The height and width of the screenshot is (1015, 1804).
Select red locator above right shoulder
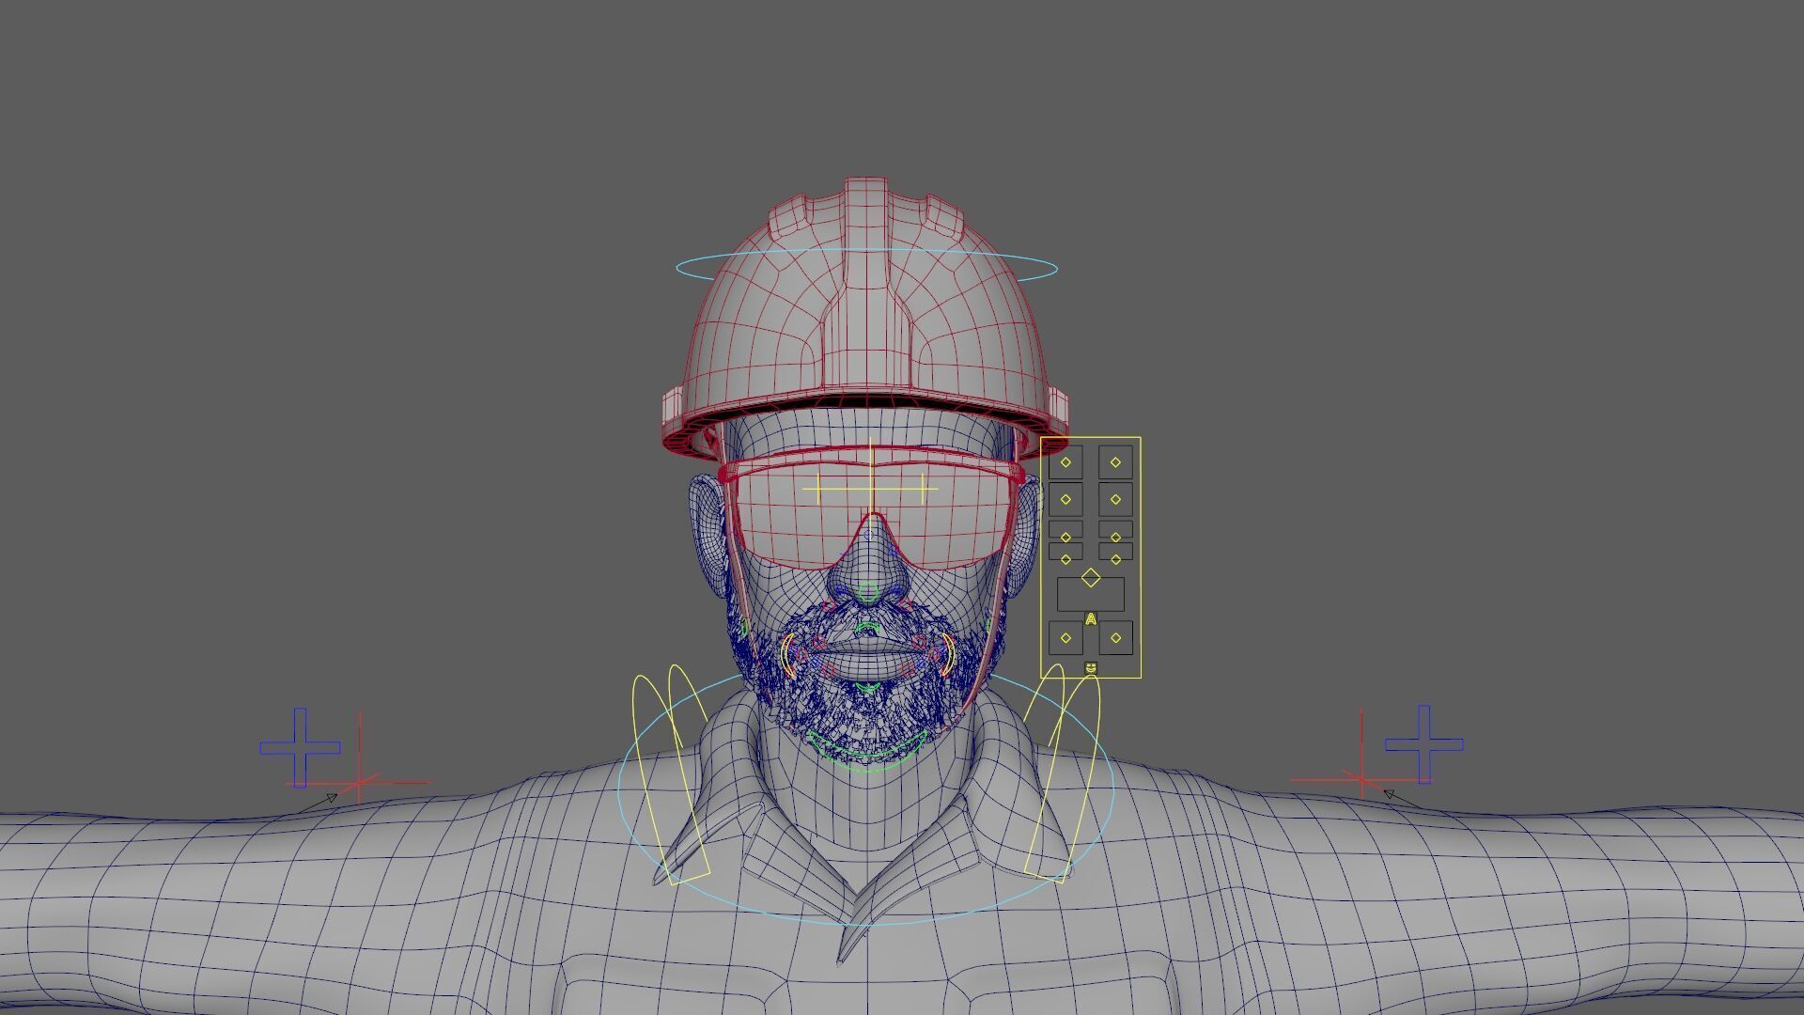point(1361,779)
